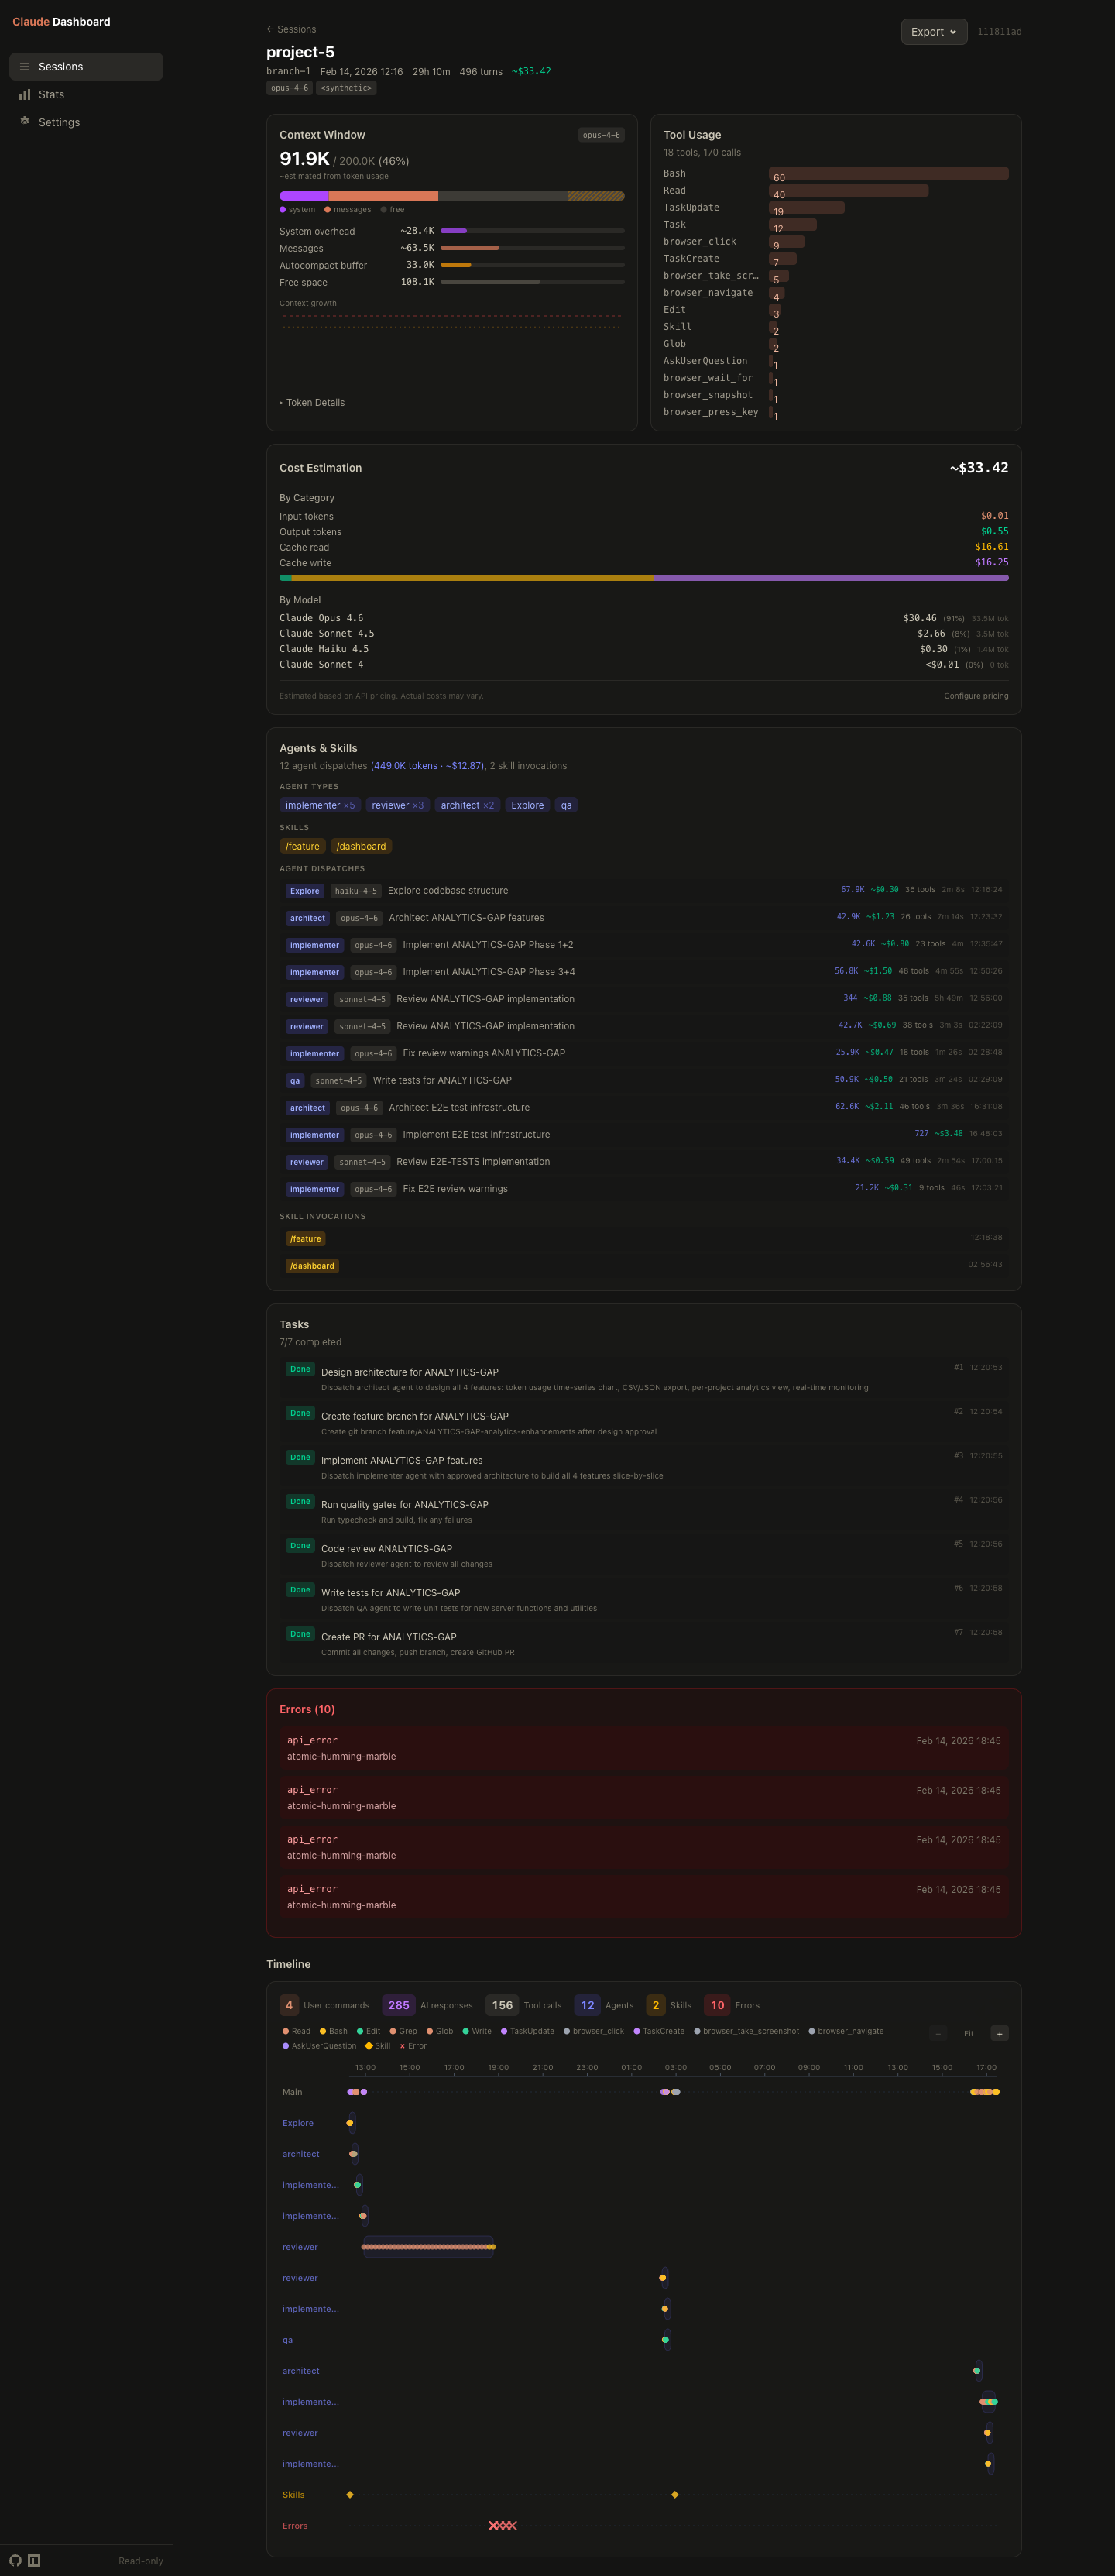The height and width of the screenshot is (2576, 1115).
Task: Open the npm icon in sidebar footer
Action: point(34,2560)
